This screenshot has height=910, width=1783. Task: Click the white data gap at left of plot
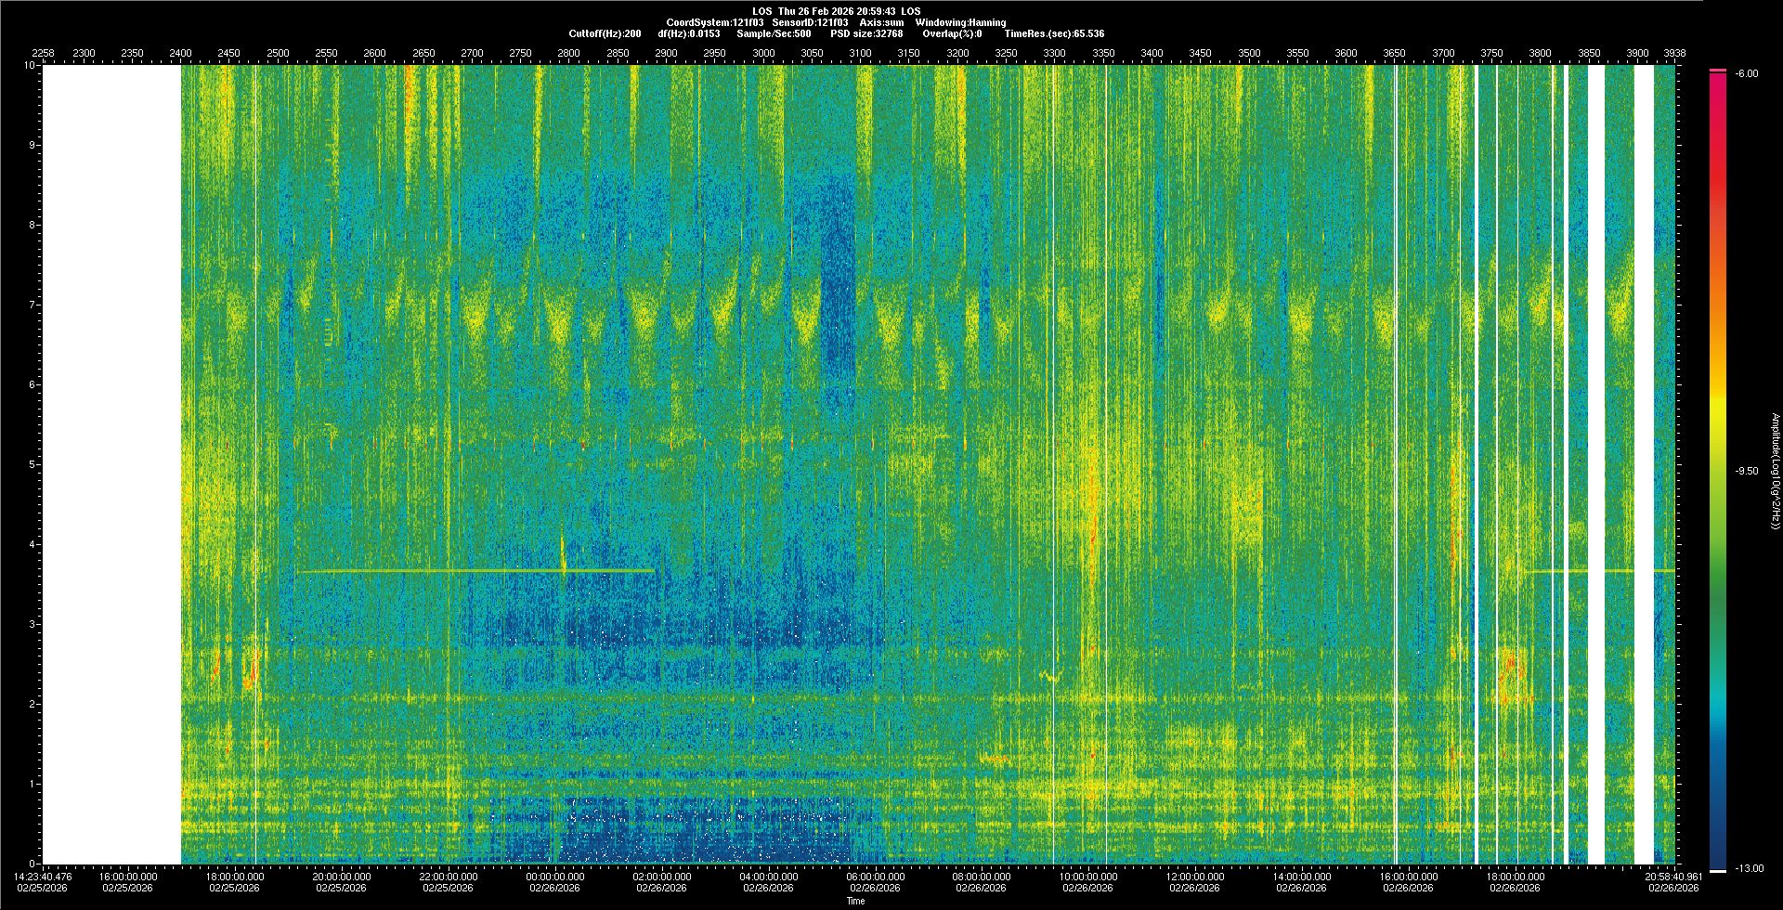tap(111, 464)
